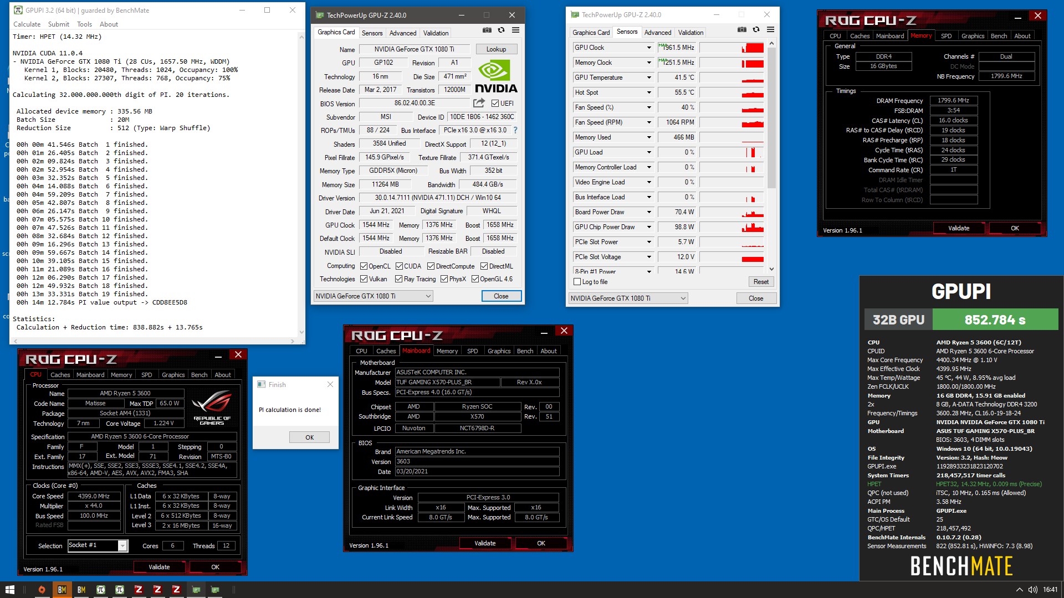This screenshot has width=1064, height=598.
Task: Click the bus interface question mark icon
Action: pyautogui.click(x=515, y=130)
